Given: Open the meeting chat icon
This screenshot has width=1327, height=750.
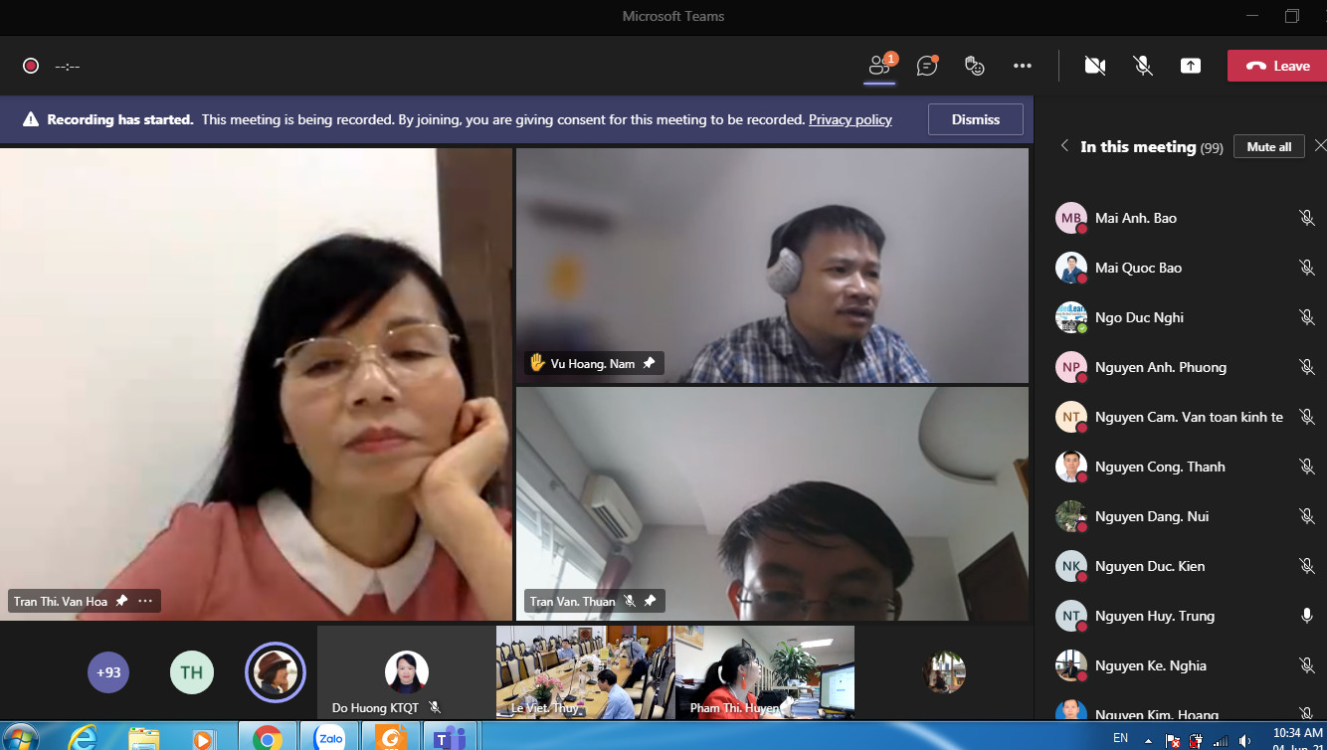Looking at the screenshot, I should (x=927, y=66).
